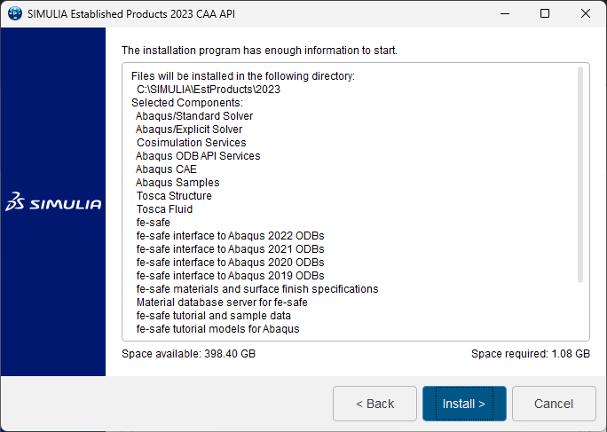The width and height of the screenshot is (607, 432).
Task: Click the Files will be installed line
Action: (243, 76)
